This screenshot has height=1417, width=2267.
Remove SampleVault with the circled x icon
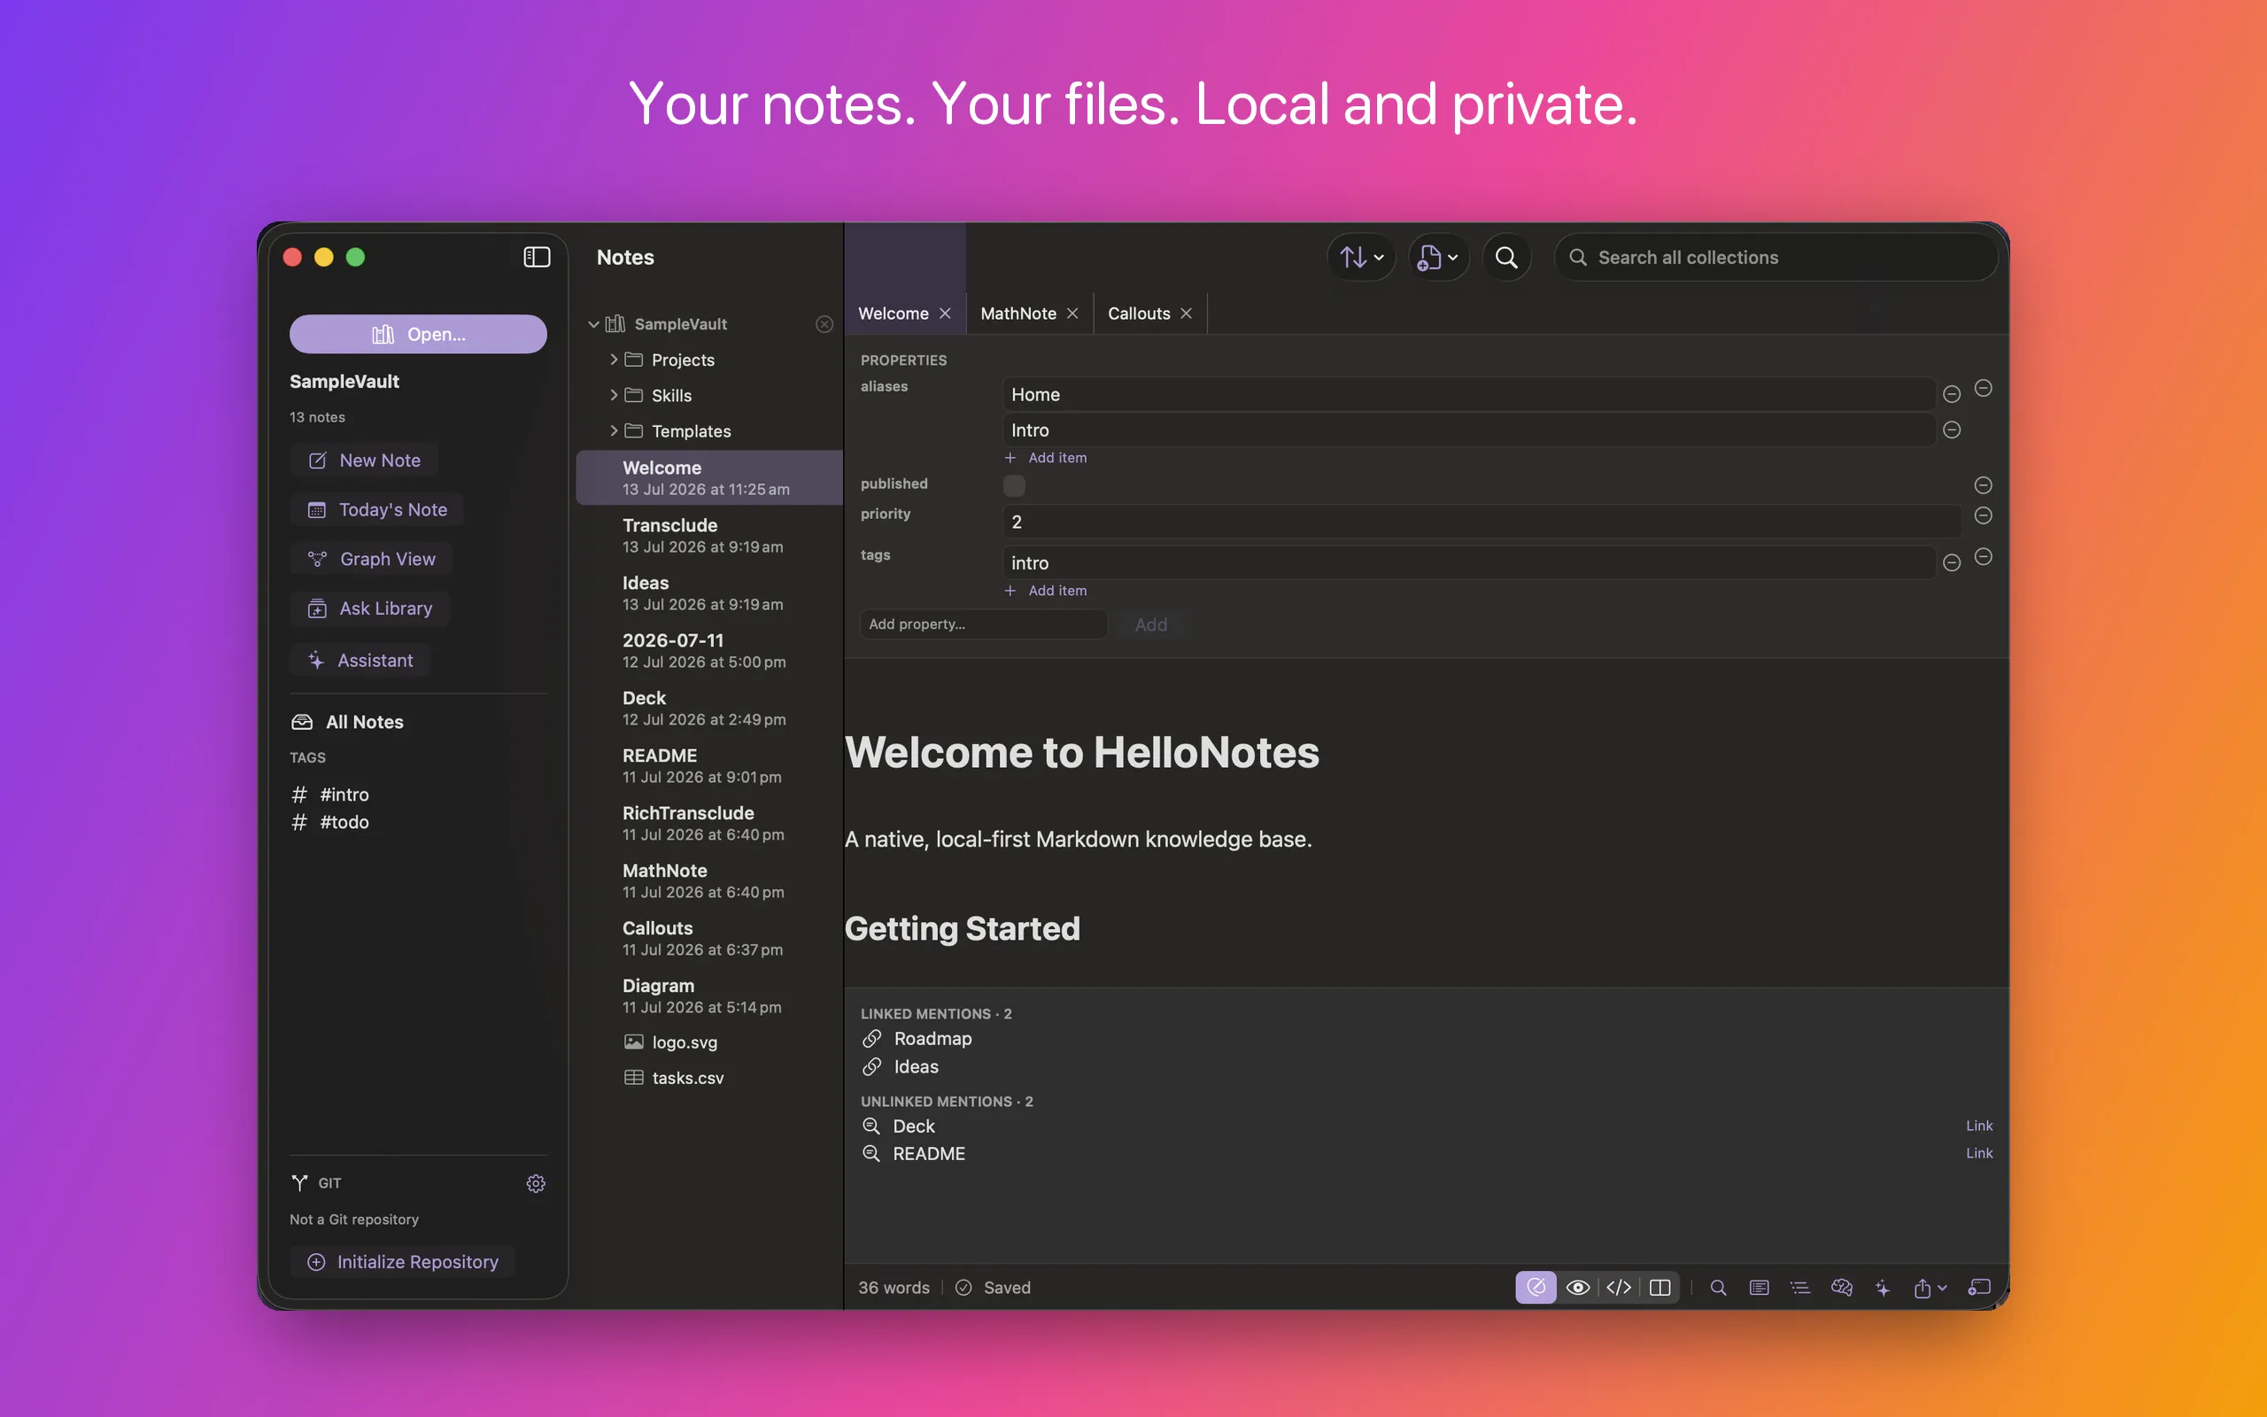point(824,324)
